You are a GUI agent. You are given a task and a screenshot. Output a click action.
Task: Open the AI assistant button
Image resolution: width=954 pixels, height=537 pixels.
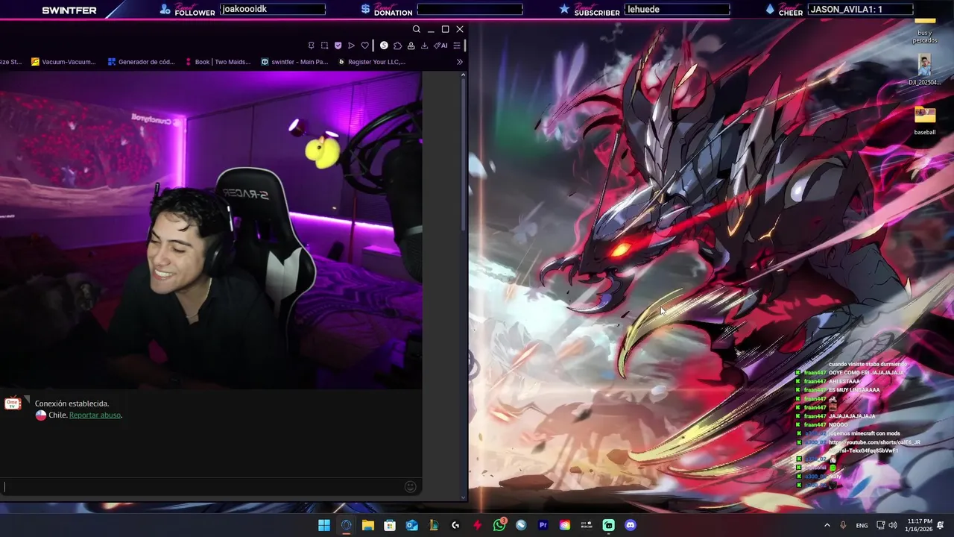(x=440, y=45)
